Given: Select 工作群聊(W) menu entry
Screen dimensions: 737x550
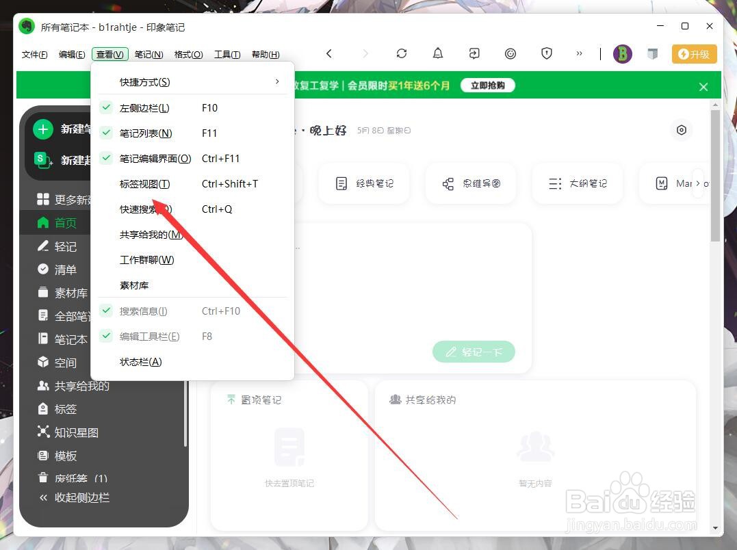Looking at the screenshot, I should [x=193, y=260].
